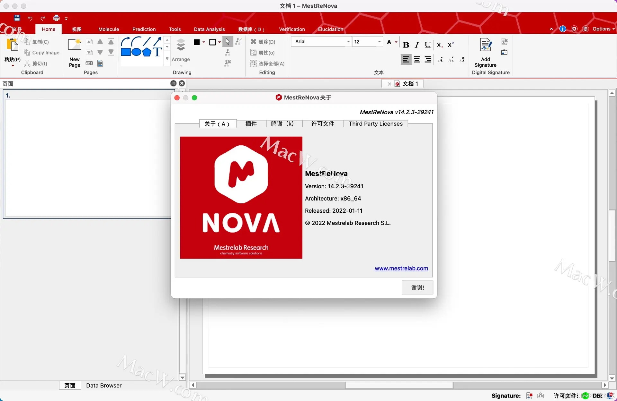Redo the last undone action

pyautogui.click(x=43, y=18)
